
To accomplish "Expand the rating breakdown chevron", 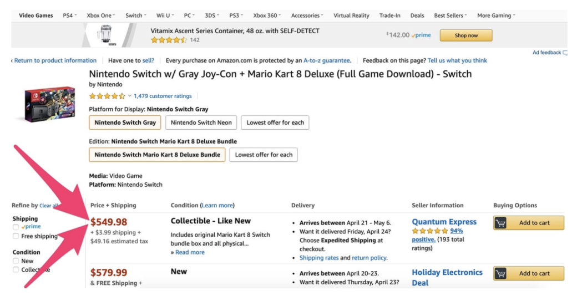I will 129,96.
